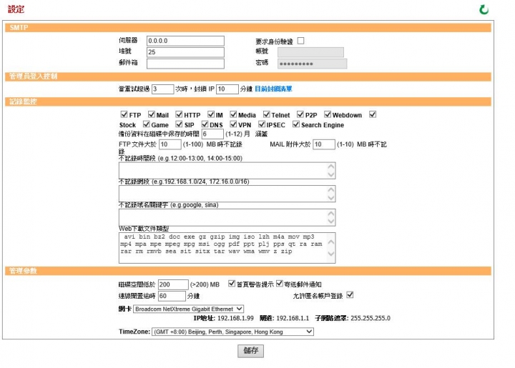Uncheck the Game checkbox
The width and height of the screenshot is (515, 368).
[x=146, y=124]
